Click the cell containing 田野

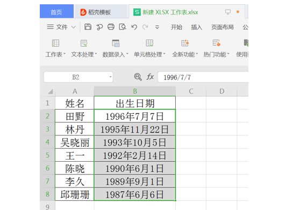click(75, 116)
